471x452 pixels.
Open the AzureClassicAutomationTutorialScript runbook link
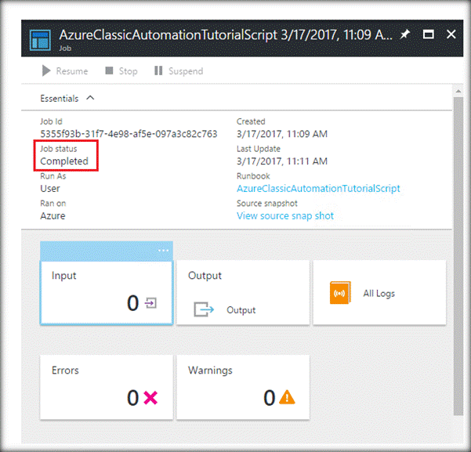click(318, 188)
